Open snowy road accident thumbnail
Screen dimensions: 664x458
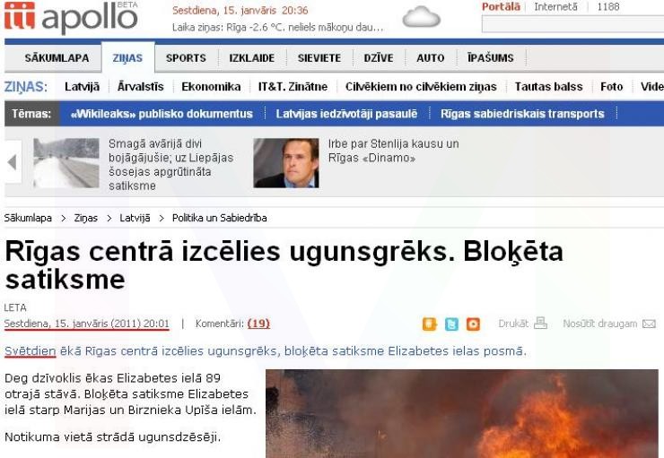pyautogui.click(x=66, y=163)
